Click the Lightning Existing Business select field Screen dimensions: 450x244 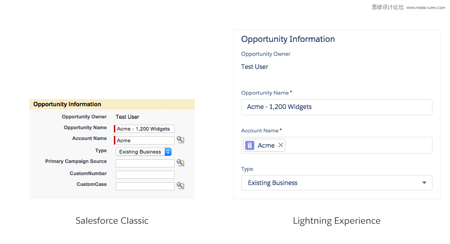(x=337, y=183)
